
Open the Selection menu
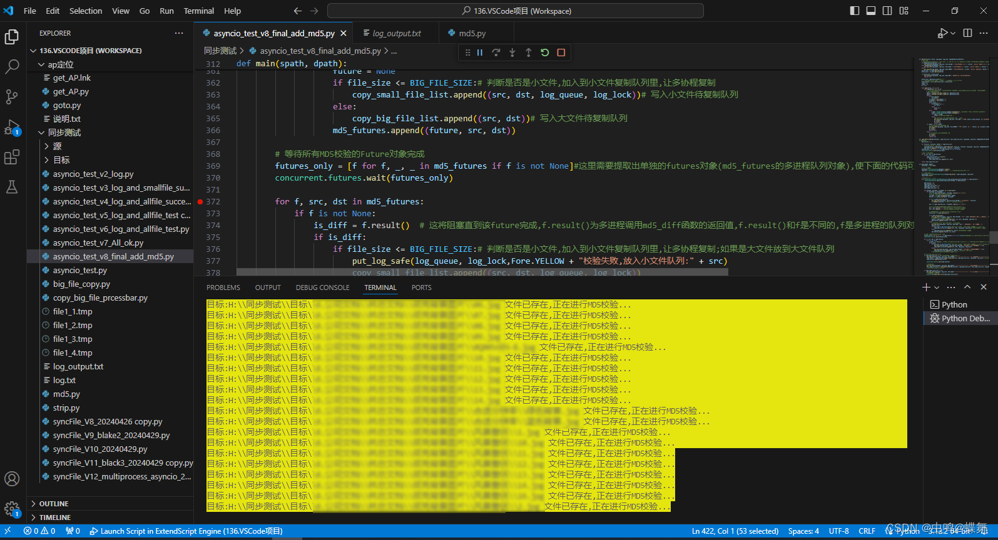[x=86, y=11]
